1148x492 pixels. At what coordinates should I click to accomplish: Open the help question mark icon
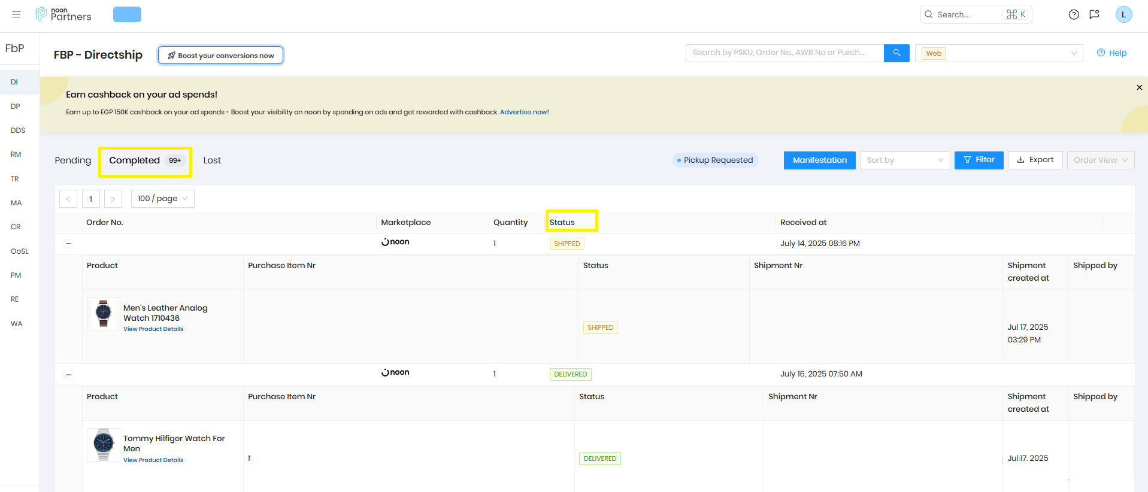pos(1074,14)
